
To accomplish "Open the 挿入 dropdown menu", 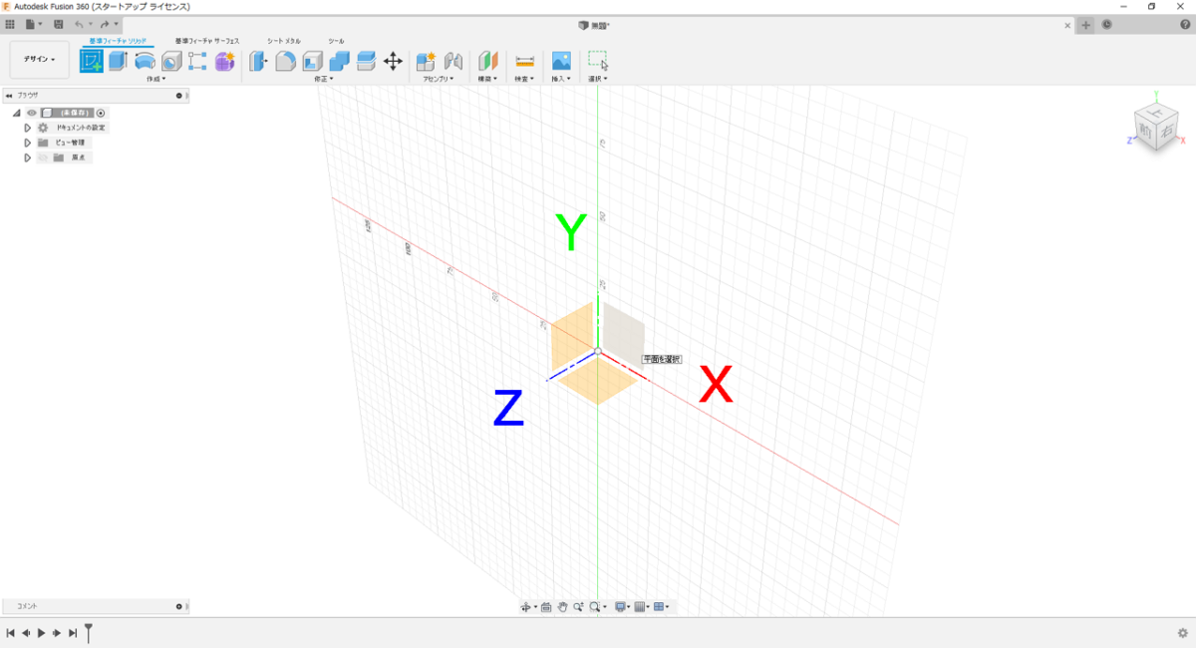I will 561,78.
